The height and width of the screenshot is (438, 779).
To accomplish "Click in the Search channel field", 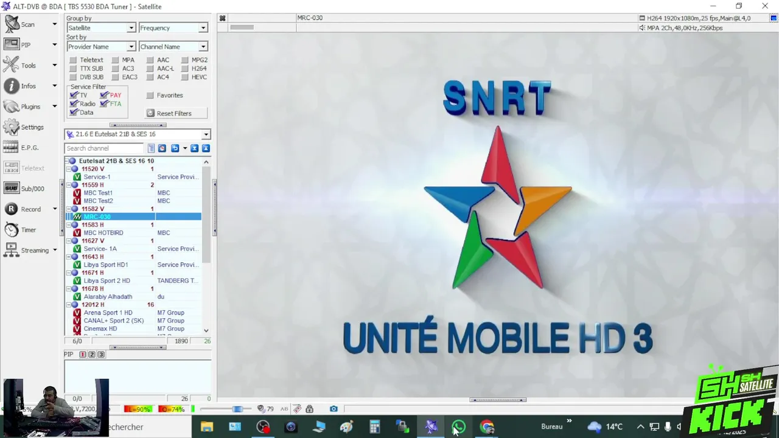I will [104, 148].
